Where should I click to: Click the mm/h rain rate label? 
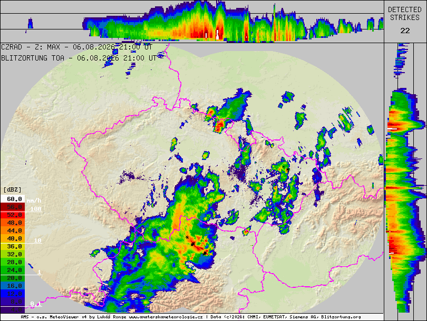(x=34, y=200)
